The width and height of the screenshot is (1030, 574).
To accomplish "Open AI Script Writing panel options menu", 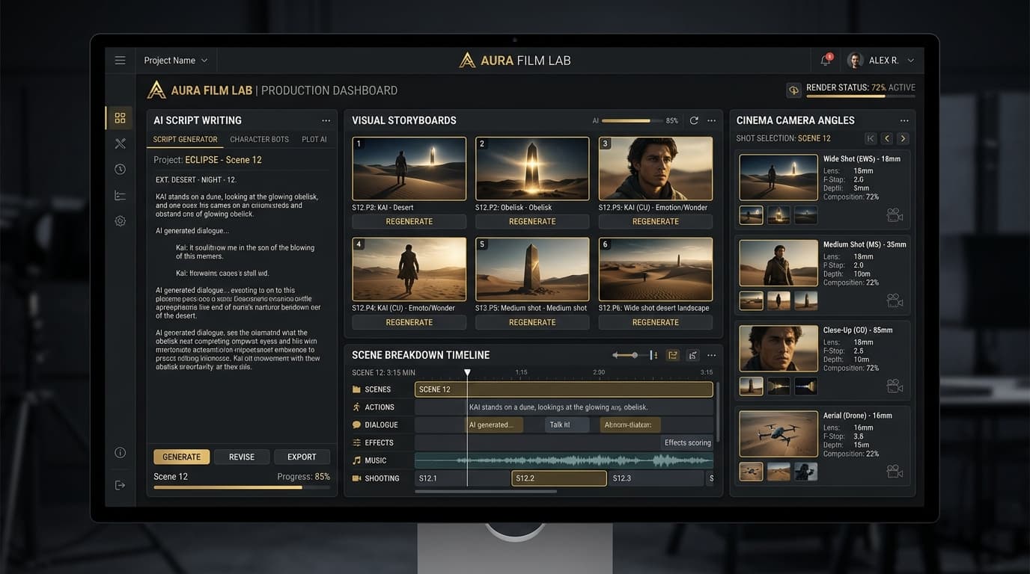I will [326, 120].
